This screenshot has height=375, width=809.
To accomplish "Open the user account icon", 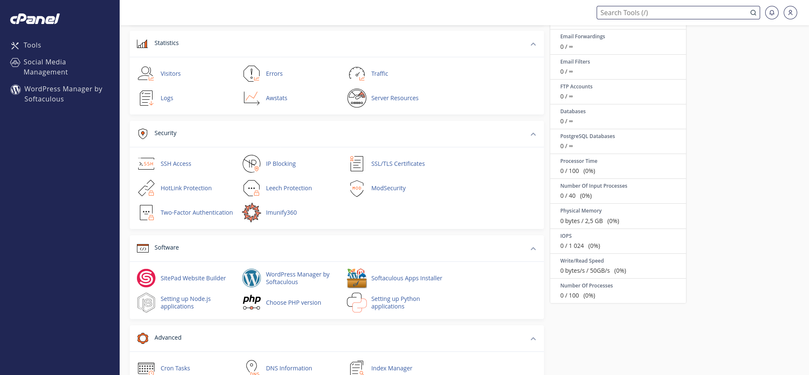I will tap(790, 13).
